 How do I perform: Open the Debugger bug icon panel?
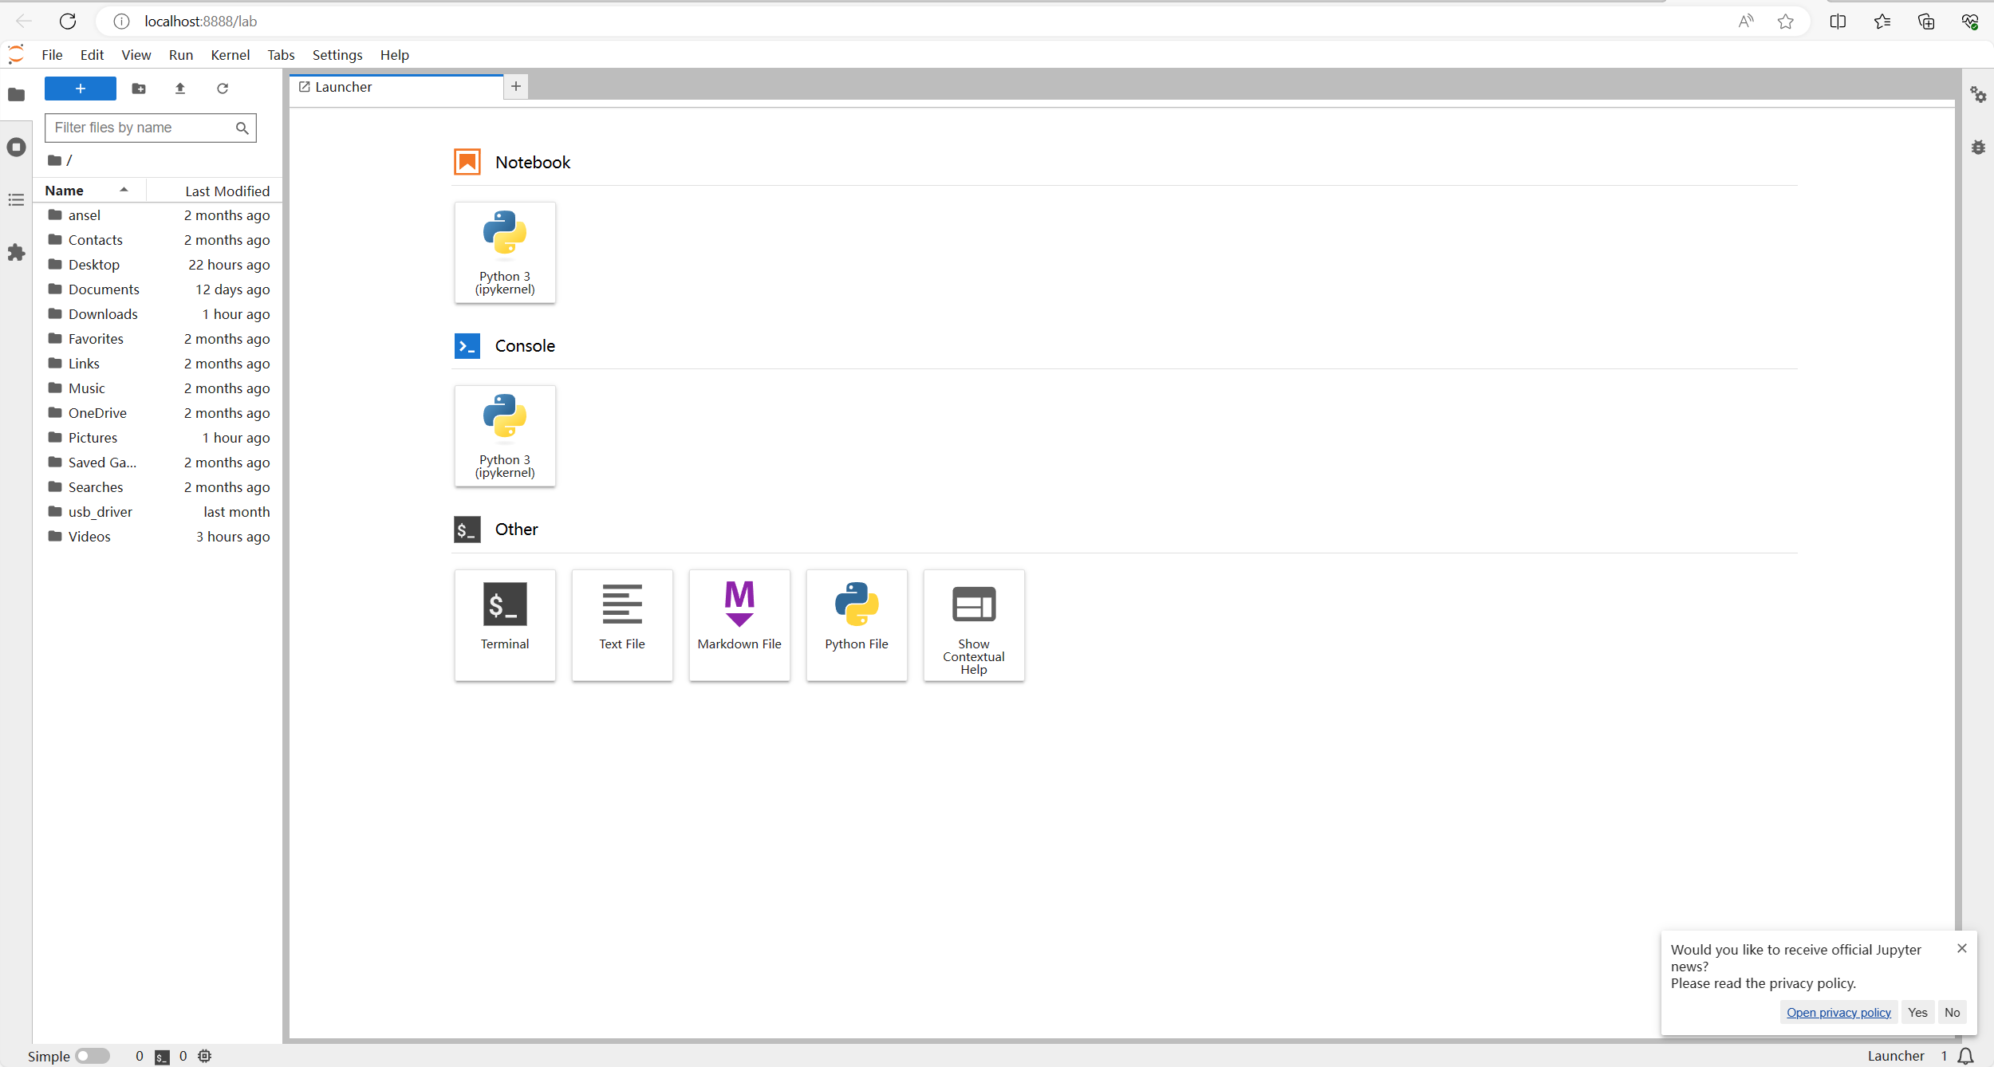tap(1978, 148)
